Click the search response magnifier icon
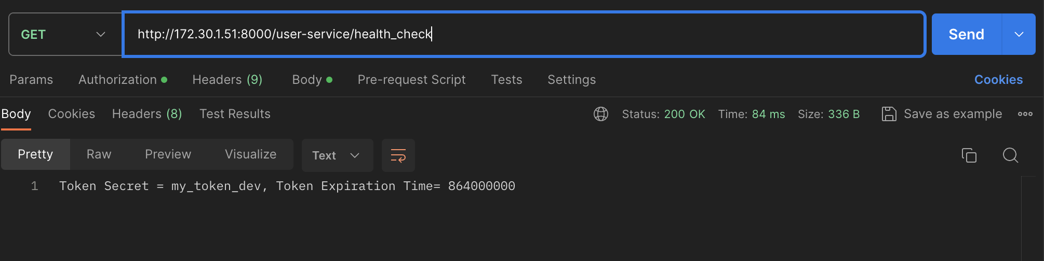The width and height of the screenshot is (1044, 261). [x=1010, y=155]
